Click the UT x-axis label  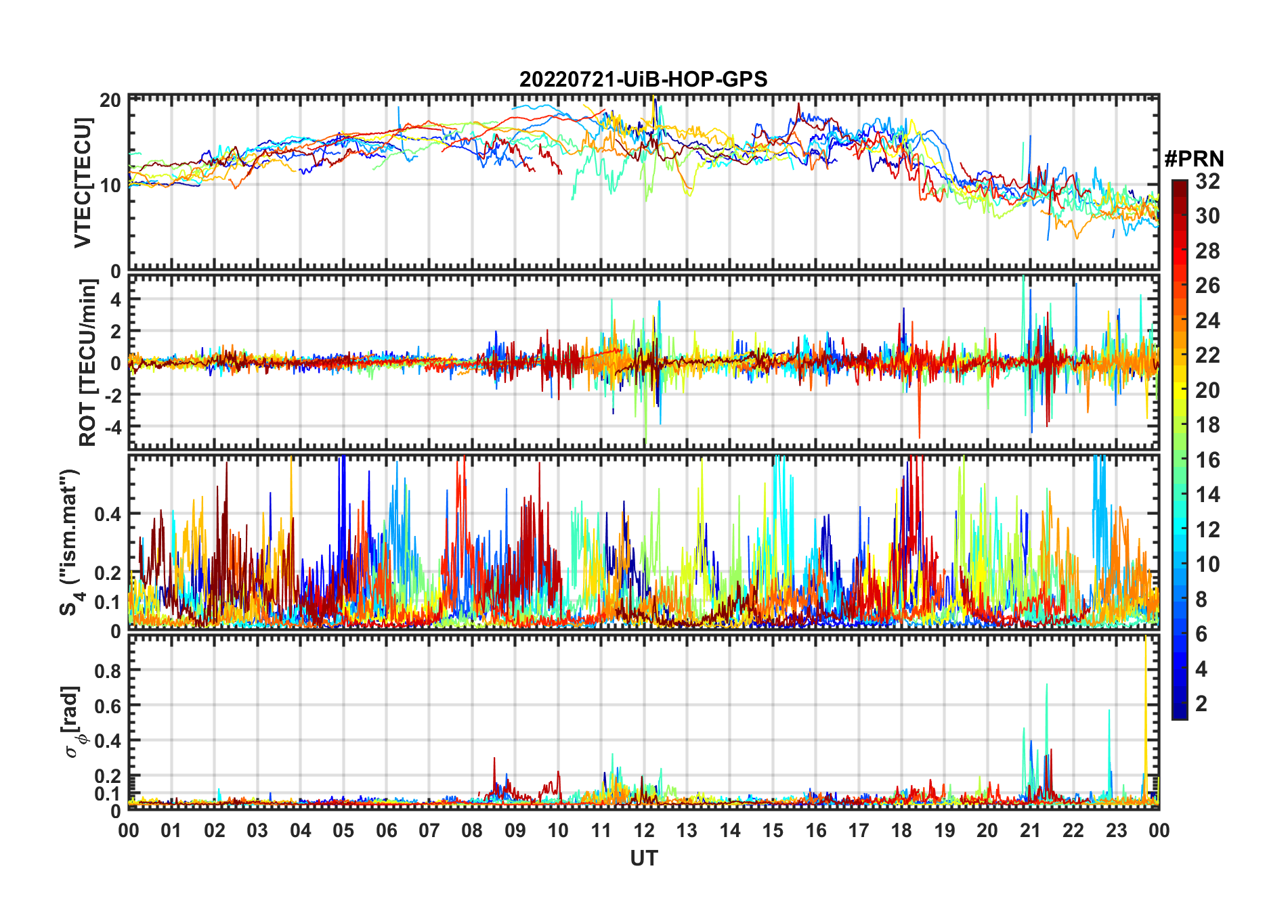click(643, 859)
